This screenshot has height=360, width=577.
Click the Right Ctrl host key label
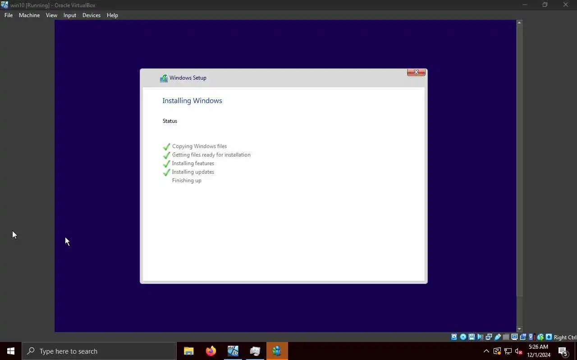point(565,337)
